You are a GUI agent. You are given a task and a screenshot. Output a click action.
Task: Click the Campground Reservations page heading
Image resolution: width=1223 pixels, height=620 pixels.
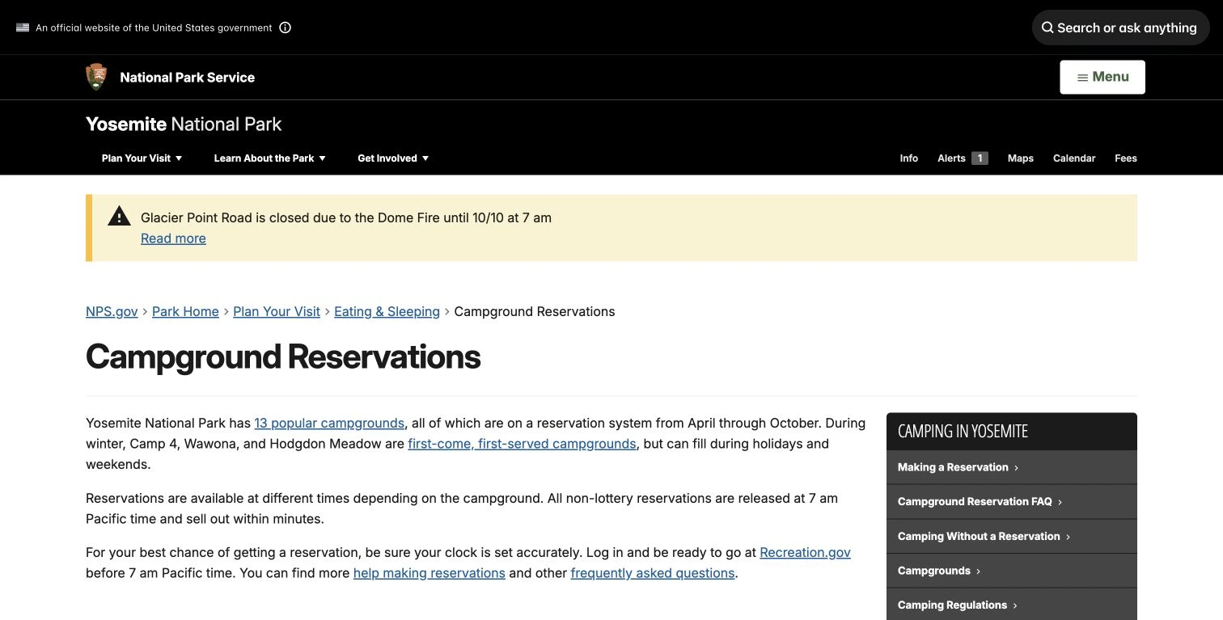[283, 356]
